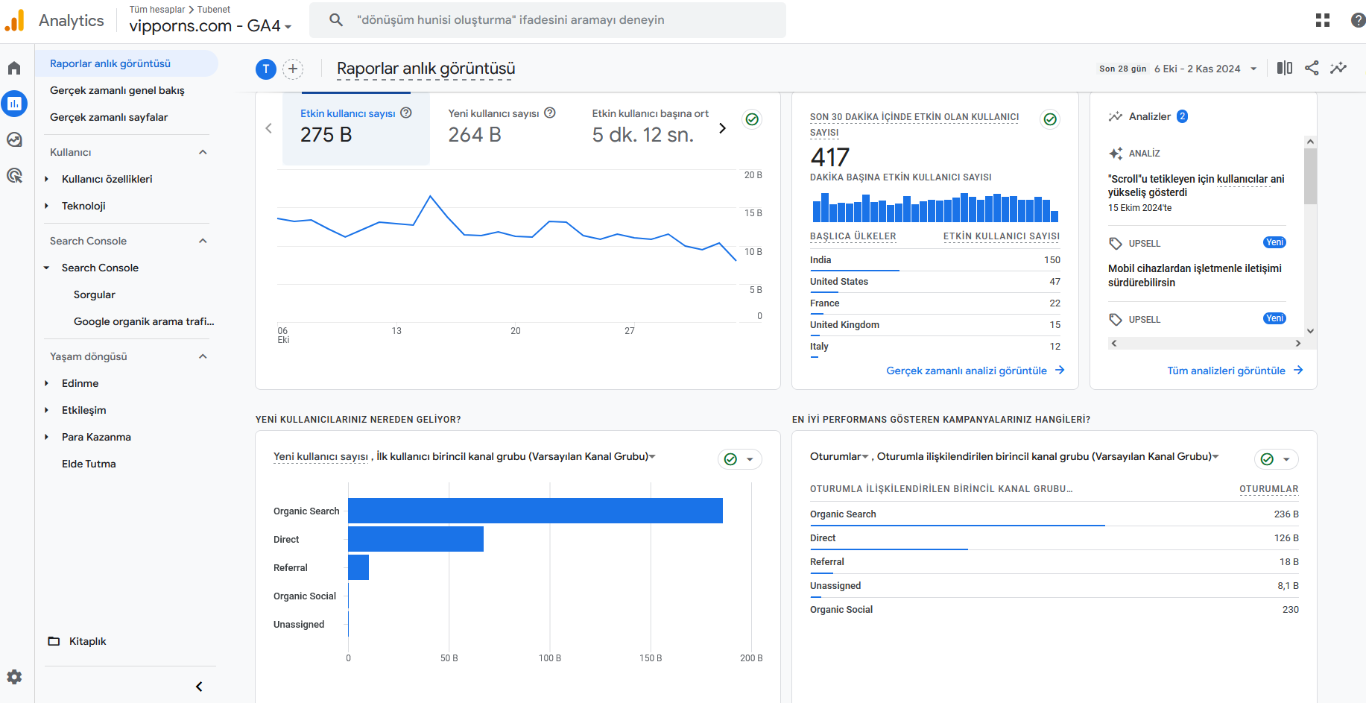This screenshot has width=1366, height=703.
Task: Click the Organic Search bar in chart
Action: (535, 511)
